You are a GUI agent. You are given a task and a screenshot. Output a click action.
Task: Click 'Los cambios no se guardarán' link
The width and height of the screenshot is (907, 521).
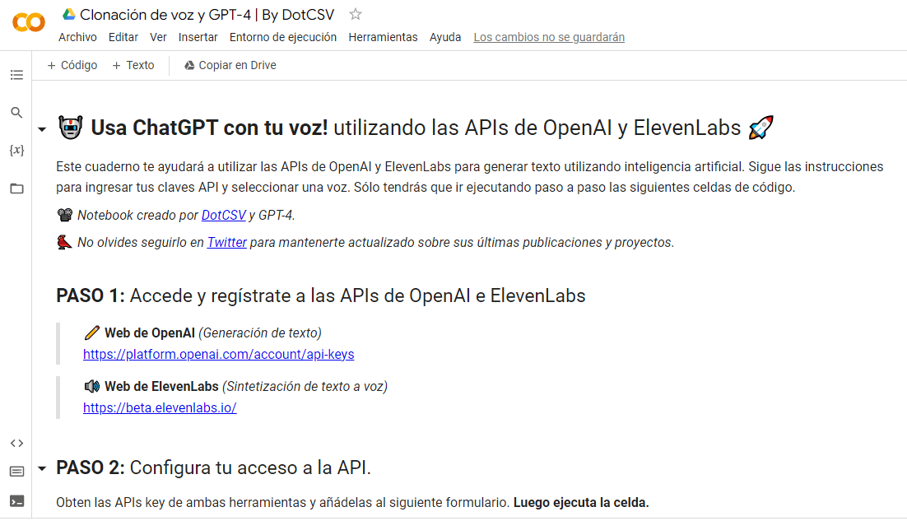pyautogui.click(x=549, y=37)
